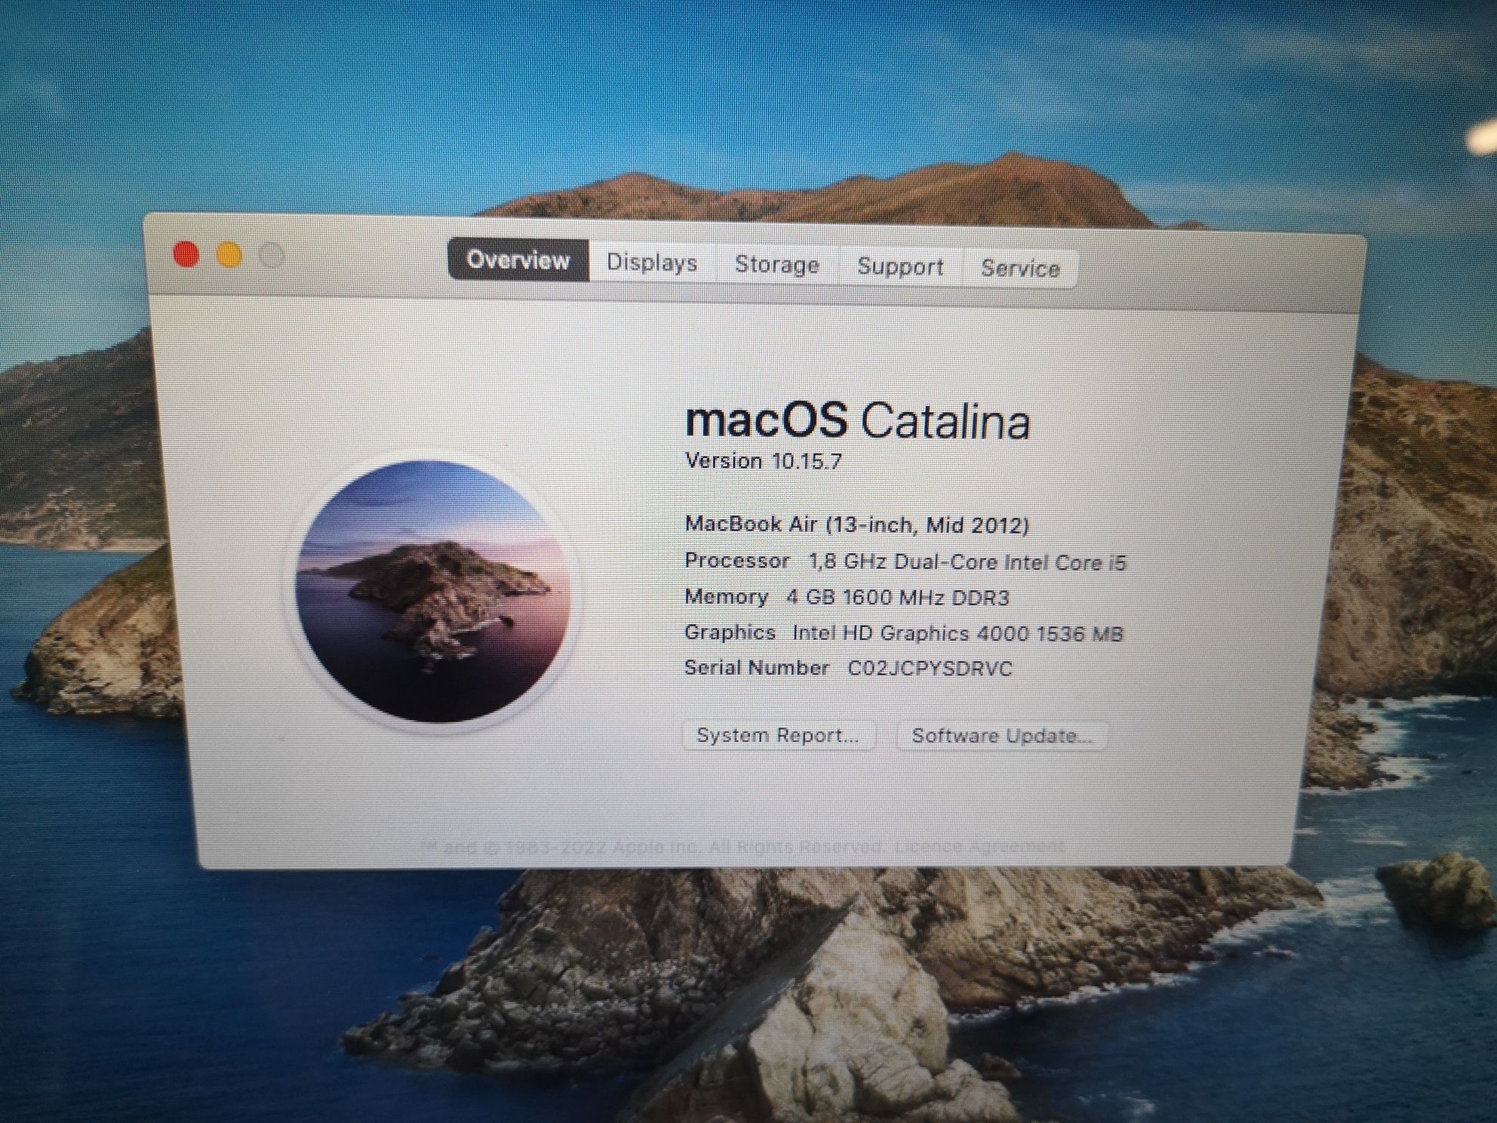Click the macOS Catalina island logo
Image resolution: width=1497 pixels, height=1123 pixels.
coord(432,591)
